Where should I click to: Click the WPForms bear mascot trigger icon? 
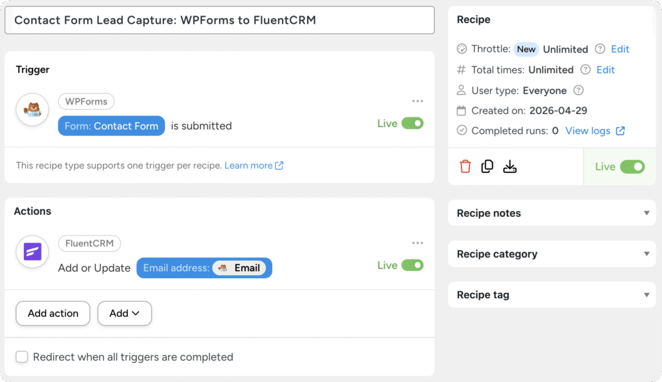point(32,110)
